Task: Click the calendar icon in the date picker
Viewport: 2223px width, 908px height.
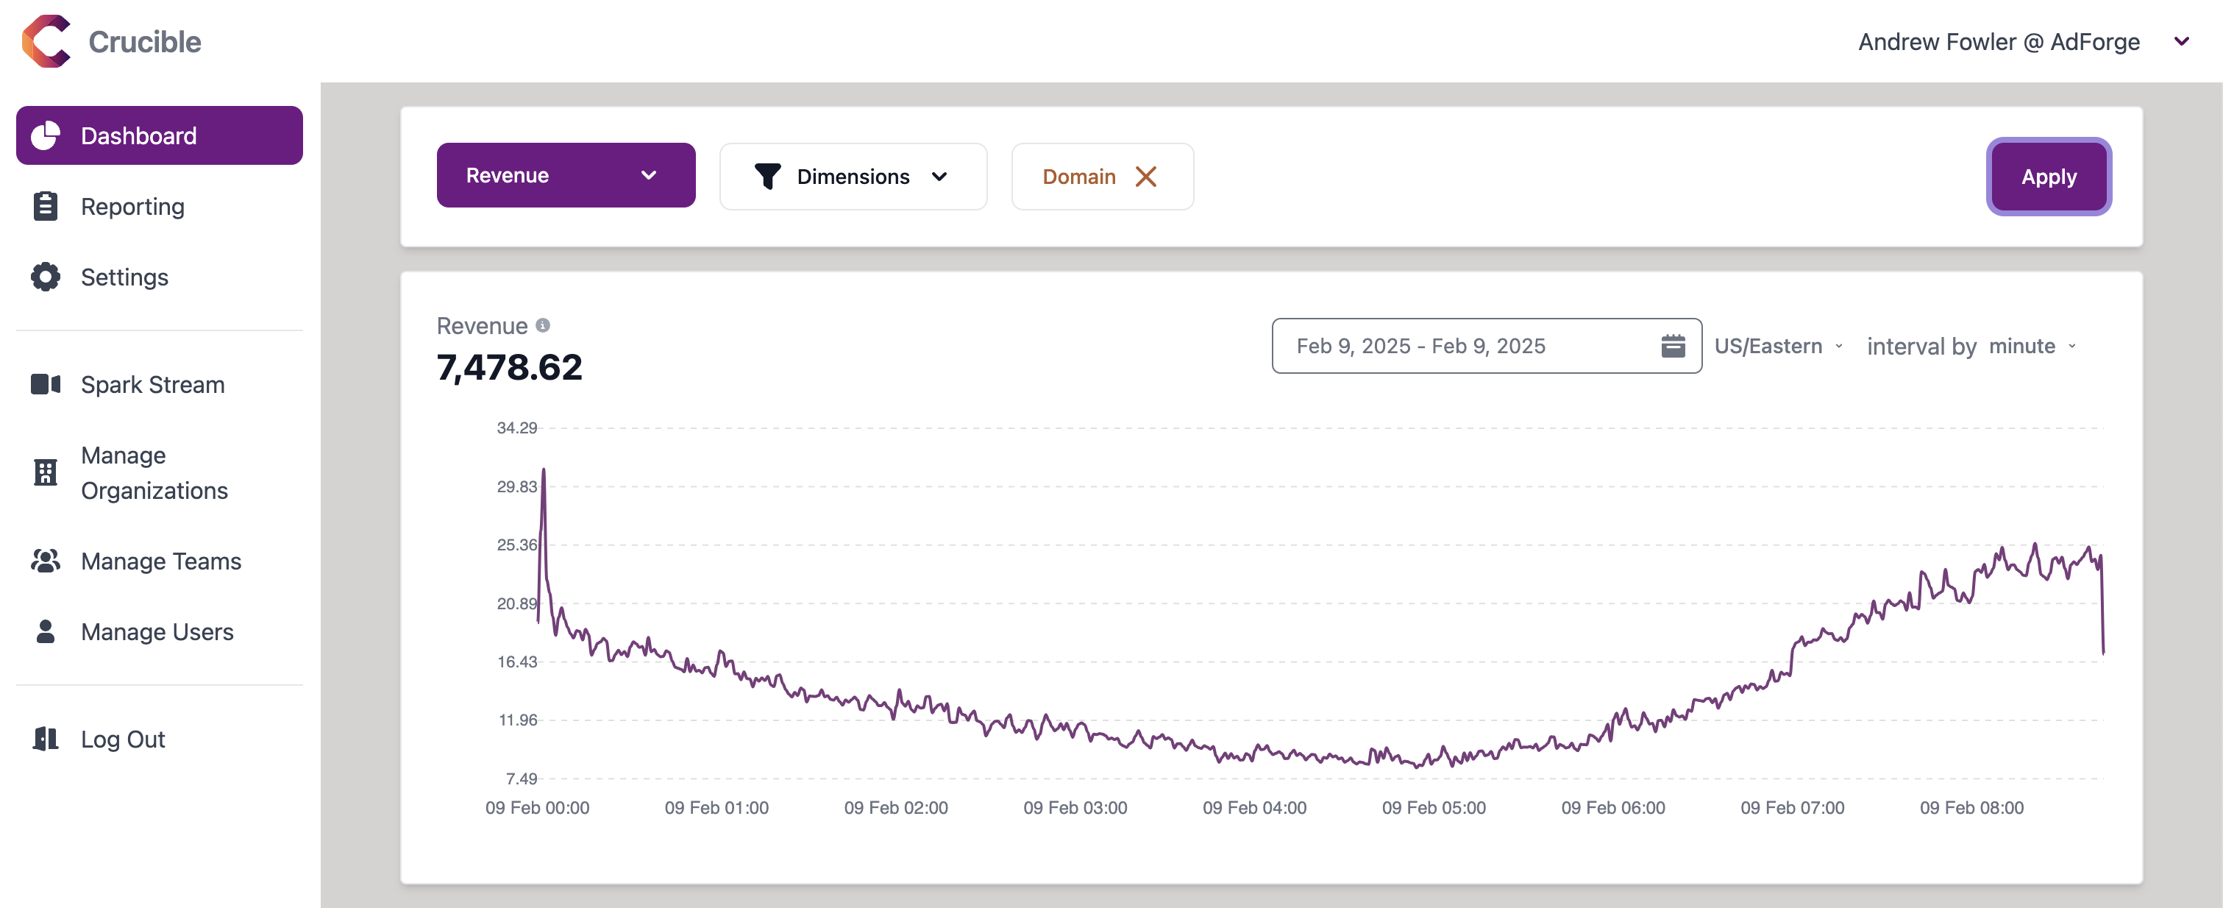Action: [1674, 345]
